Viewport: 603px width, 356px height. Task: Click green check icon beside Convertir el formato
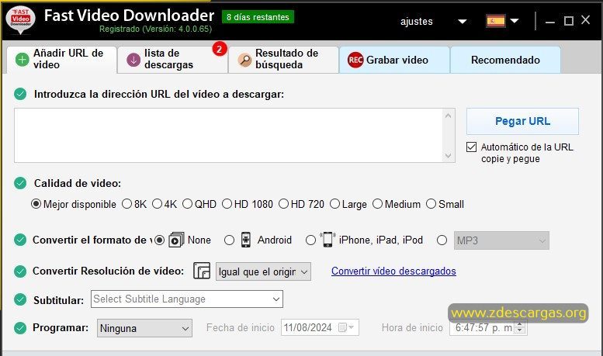(x=20, y=240)
